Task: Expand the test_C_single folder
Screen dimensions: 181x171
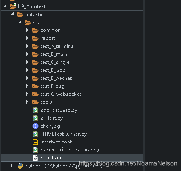Action: (x=27, y=62)
